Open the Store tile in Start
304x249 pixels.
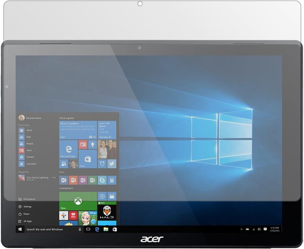[88, 159]
